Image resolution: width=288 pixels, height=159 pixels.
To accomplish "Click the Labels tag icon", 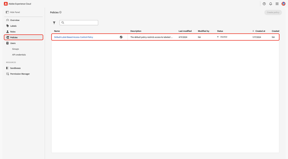I will 8,26.
